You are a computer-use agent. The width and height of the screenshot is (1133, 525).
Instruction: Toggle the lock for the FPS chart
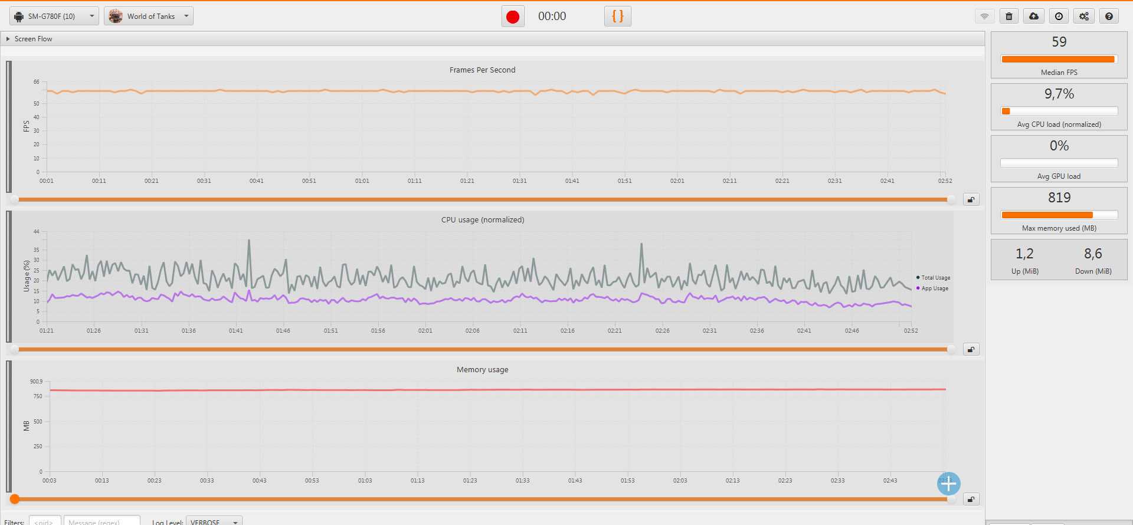pyautogui.click(x=971, y=200)
